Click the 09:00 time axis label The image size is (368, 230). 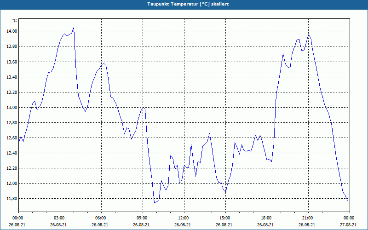click(x=143, y=218)
